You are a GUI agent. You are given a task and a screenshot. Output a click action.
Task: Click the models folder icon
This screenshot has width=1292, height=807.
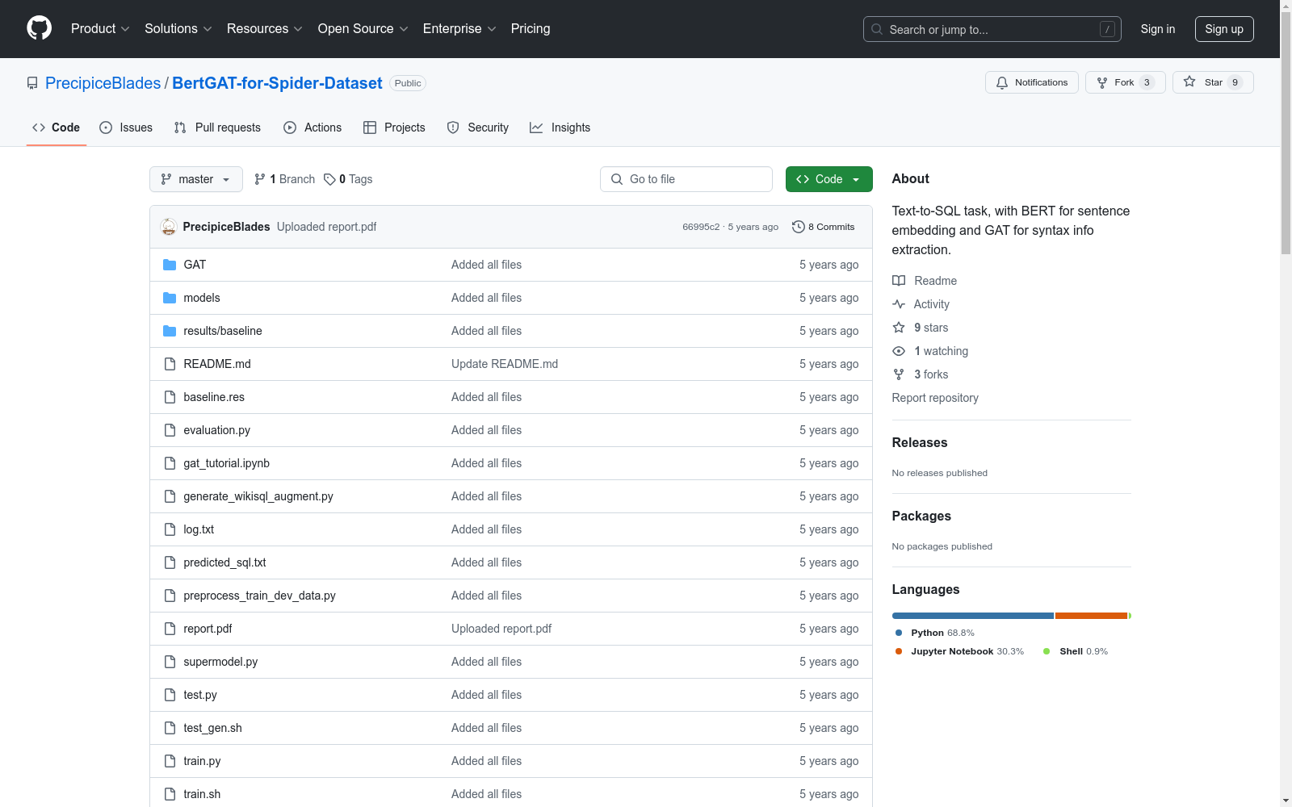pos(170,298)
